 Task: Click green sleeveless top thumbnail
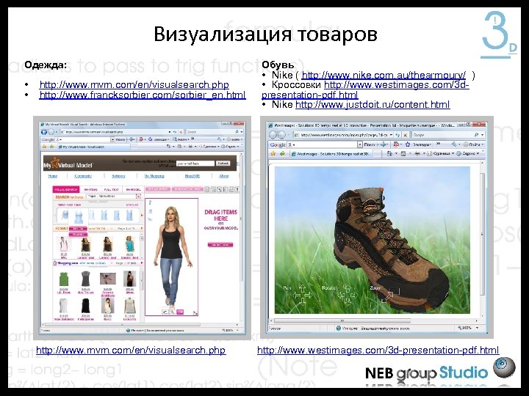pos(63,279)
